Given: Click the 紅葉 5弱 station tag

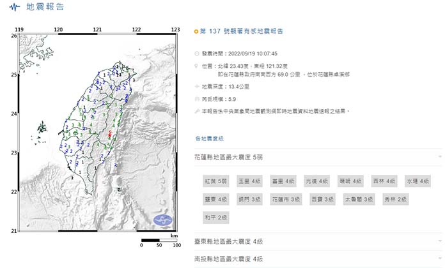Looking at the screenshot, I should coord(215,181).
